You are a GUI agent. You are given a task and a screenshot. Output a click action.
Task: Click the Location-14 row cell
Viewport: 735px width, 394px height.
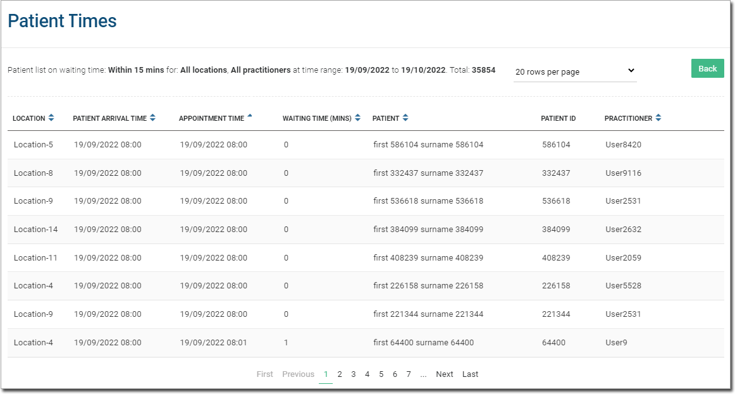pyautogui.click(x=35, y=230)
